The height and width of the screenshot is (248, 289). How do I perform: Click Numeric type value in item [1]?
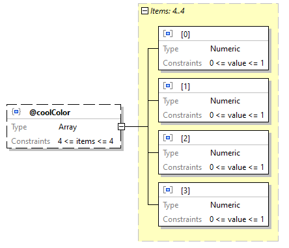pyautogui.click(x=225, y=101)
